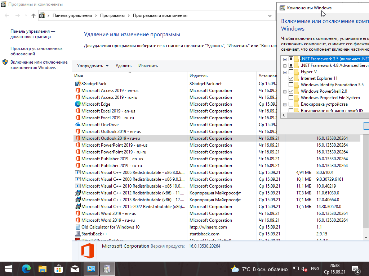Open the Mail app from the taskbar
Viewport: 369px width, 276px height.
(x=75, y=269)
